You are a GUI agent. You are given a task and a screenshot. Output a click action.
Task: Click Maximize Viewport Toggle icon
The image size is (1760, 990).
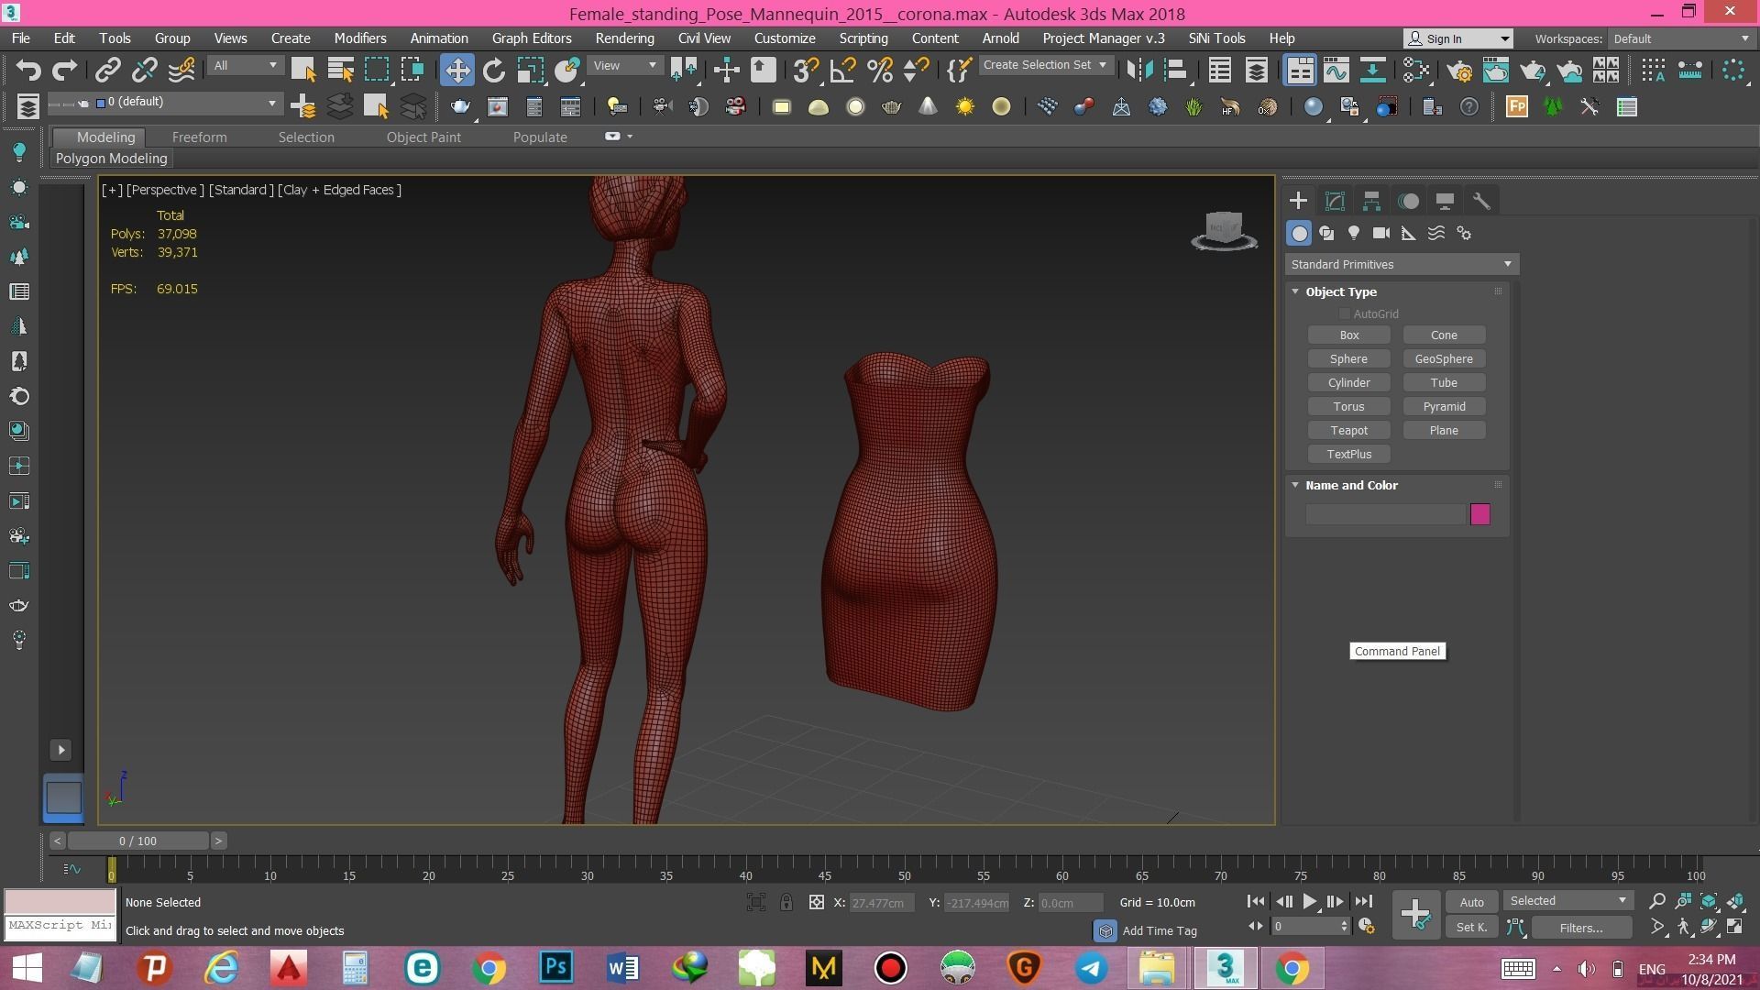pos(1734,927)
